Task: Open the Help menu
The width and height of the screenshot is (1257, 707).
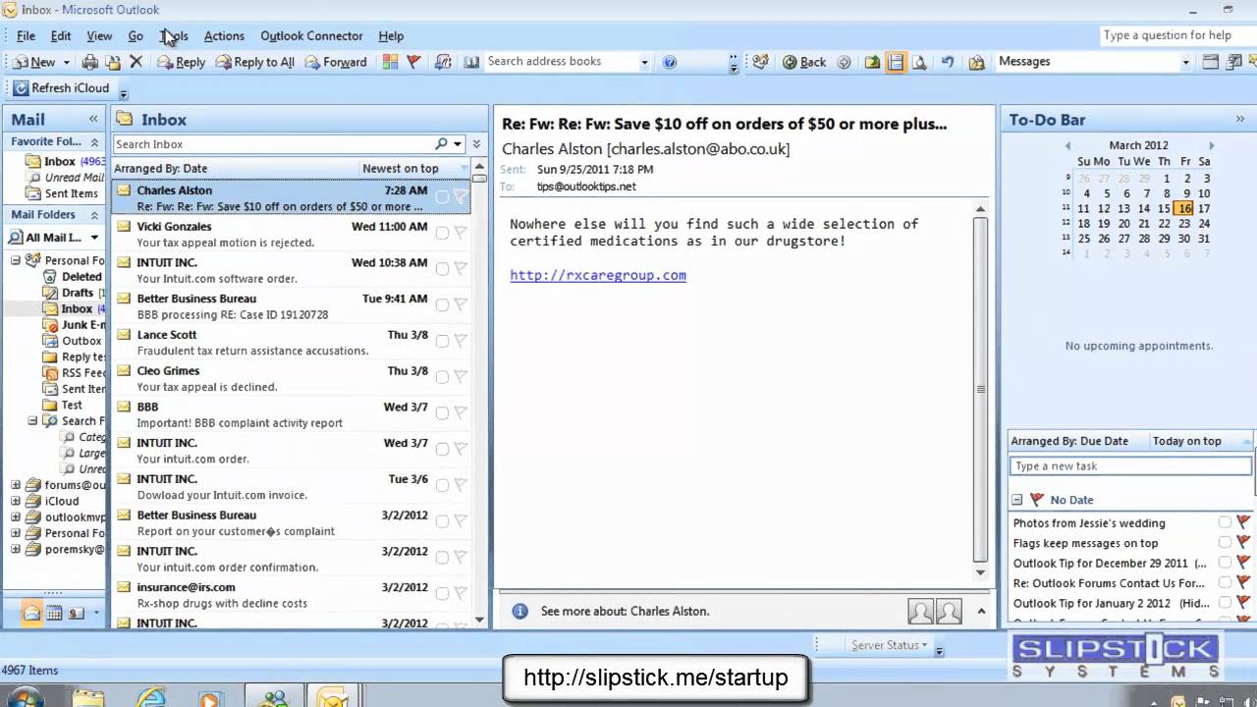Action: tap(391, 35)
